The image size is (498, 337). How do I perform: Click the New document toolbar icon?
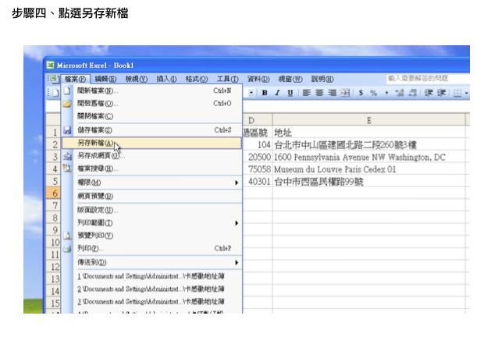click(x=56, y=93)
